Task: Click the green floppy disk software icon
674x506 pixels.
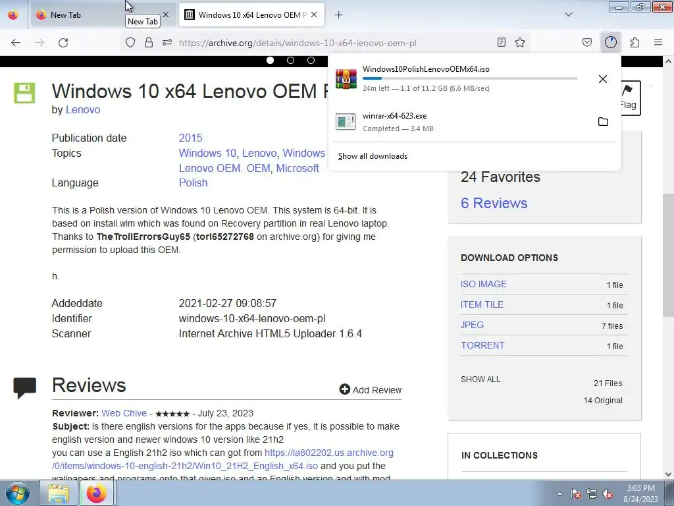Action: 24,93
